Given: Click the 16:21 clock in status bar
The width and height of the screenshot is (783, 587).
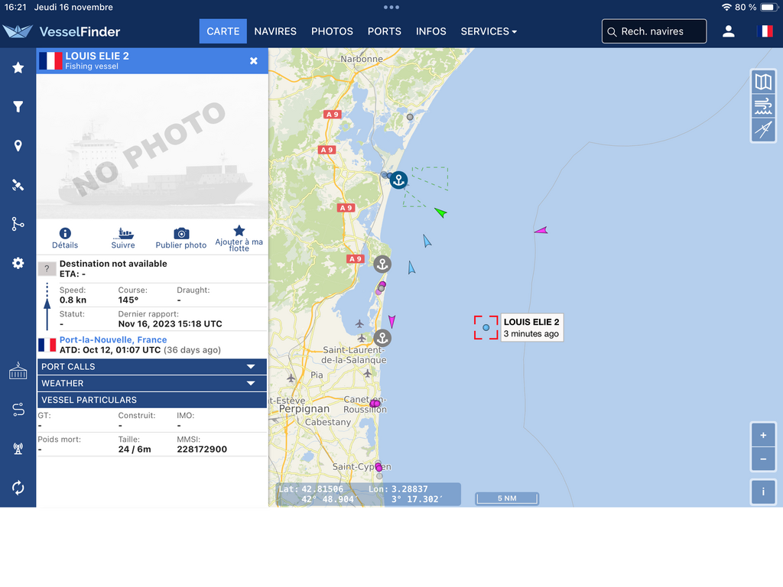Looking at the screenshot, I should click(15, 7).
